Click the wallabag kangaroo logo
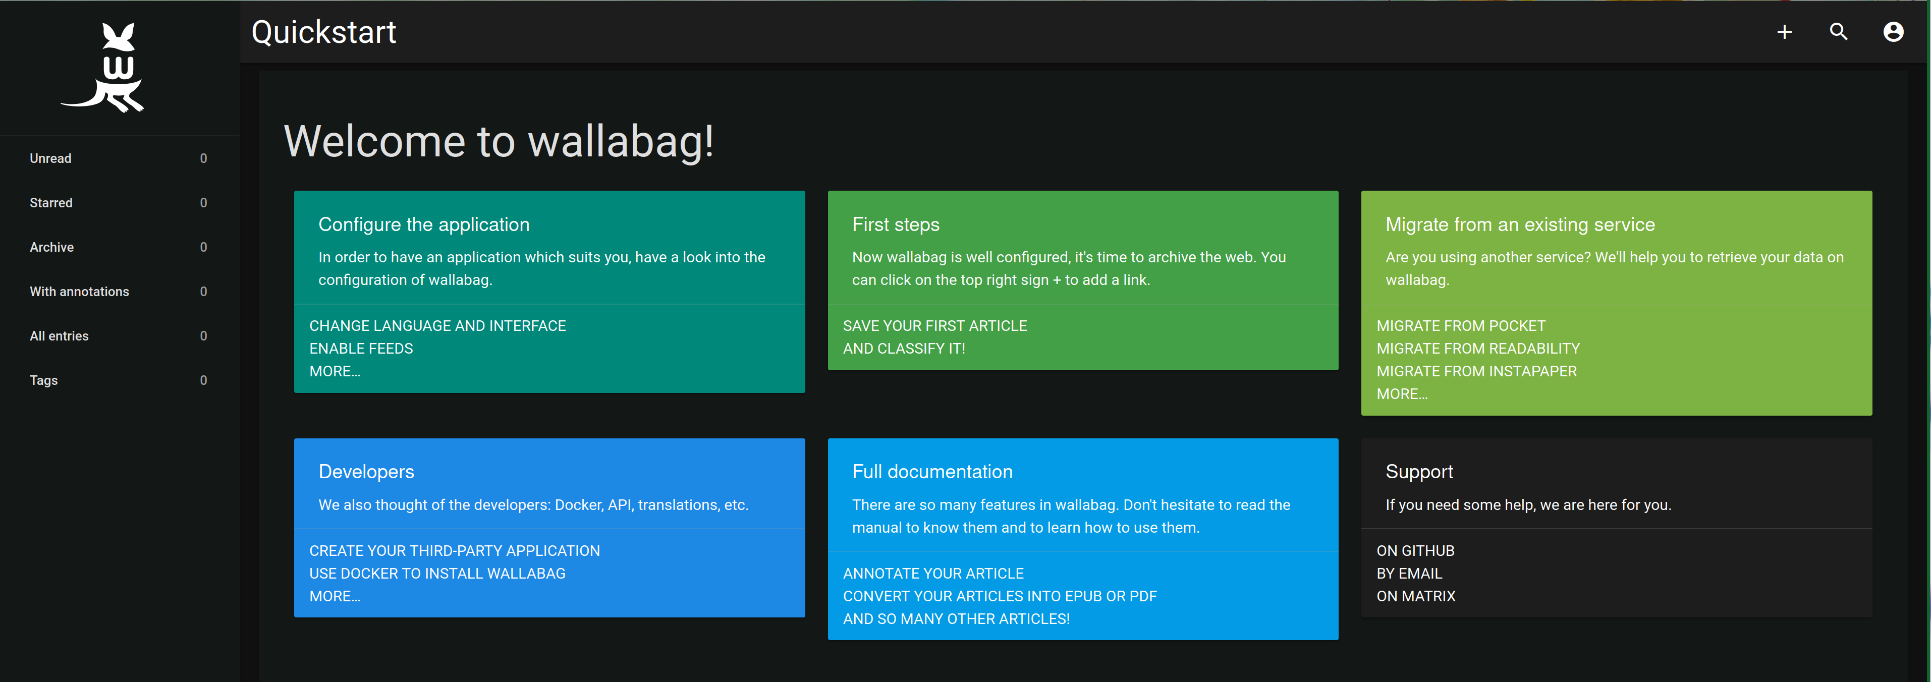Viewport: 1931px width, 682px height. tap(103, 68)
